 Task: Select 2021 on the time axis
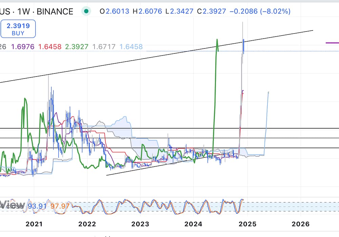(34, 224)
